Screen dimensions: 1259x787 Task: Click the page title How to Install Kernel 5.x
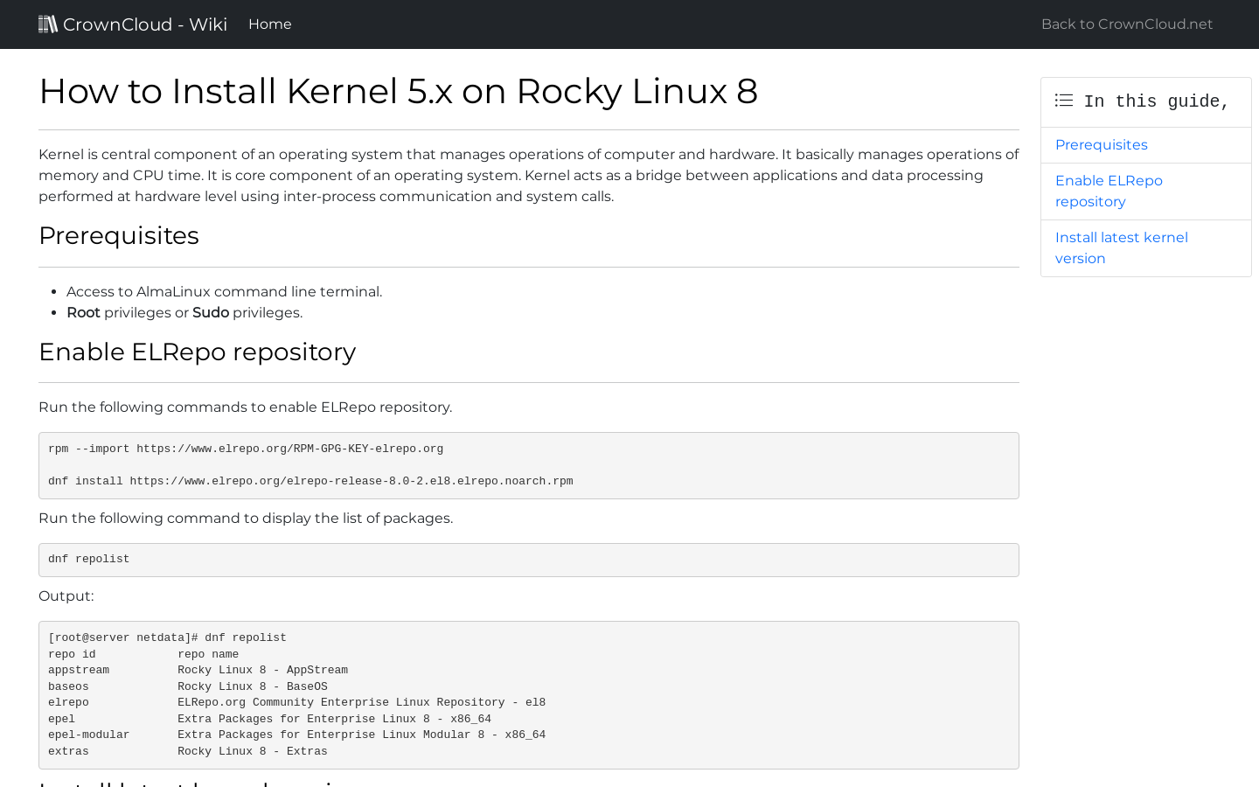[398, 92]
